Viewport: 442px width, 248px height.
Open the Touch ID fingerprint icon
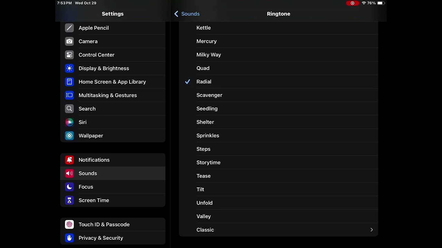tap(69, 225)
